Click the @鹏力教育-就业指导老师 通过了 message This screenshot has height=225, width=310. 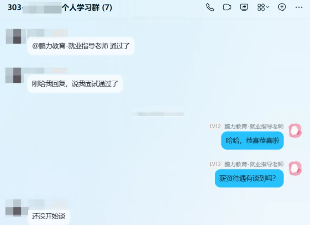[x=81, y=46]
